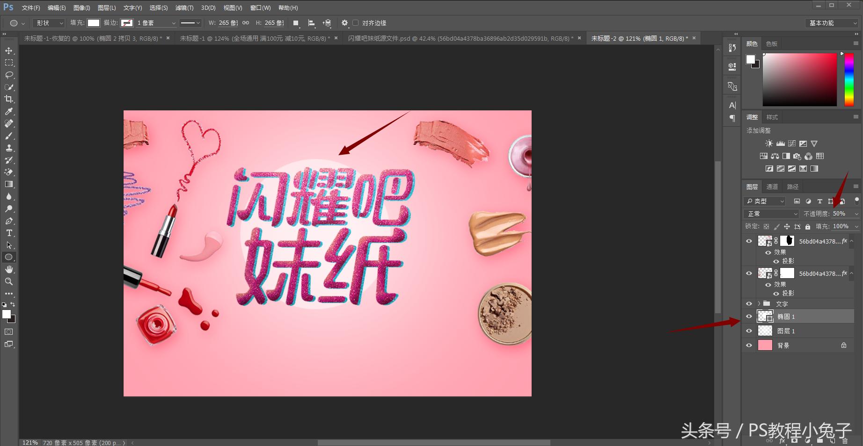The height and width of the screenshot is (446, 863).
Task: Open the 不透明度 50% dropdown arrow
Action: [x=856, y=213]
